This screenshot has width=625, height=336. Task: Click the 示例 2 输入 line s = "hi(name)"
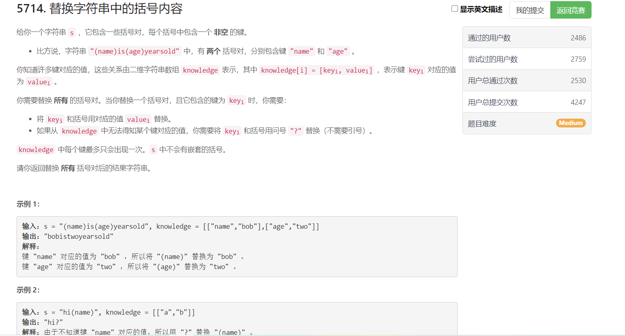pos(109,312)
